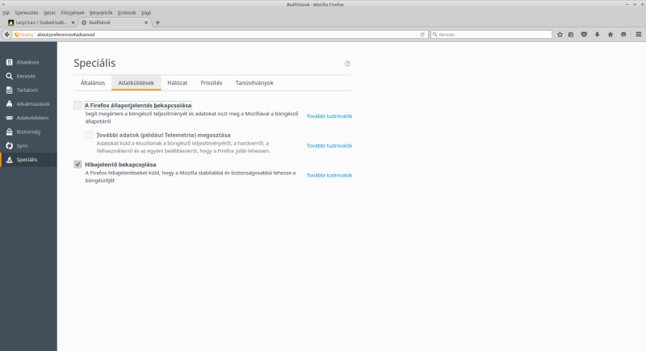
Task: Open a new tab with plus button
Action: (157, 23)
